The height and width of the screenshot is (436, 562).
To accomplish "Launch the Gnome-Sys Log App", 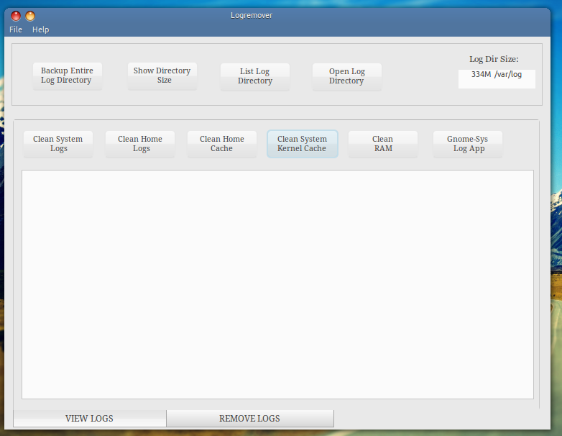I will click(468, 144).
